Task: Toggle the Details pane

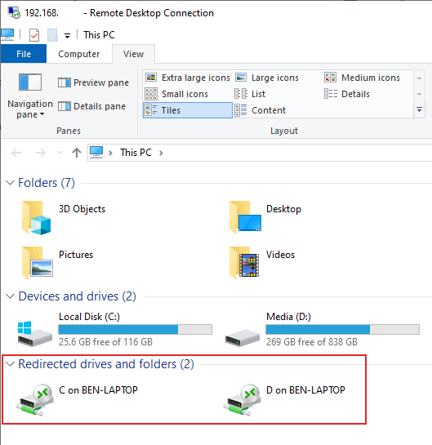Action: click(x=91, y=106)
